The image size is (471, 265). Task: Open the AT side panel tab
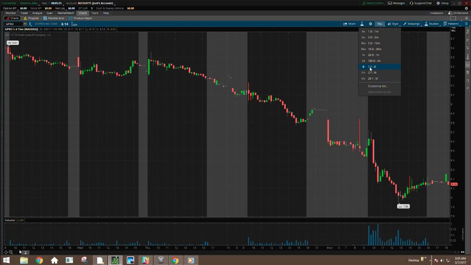(x=468, y=48)
